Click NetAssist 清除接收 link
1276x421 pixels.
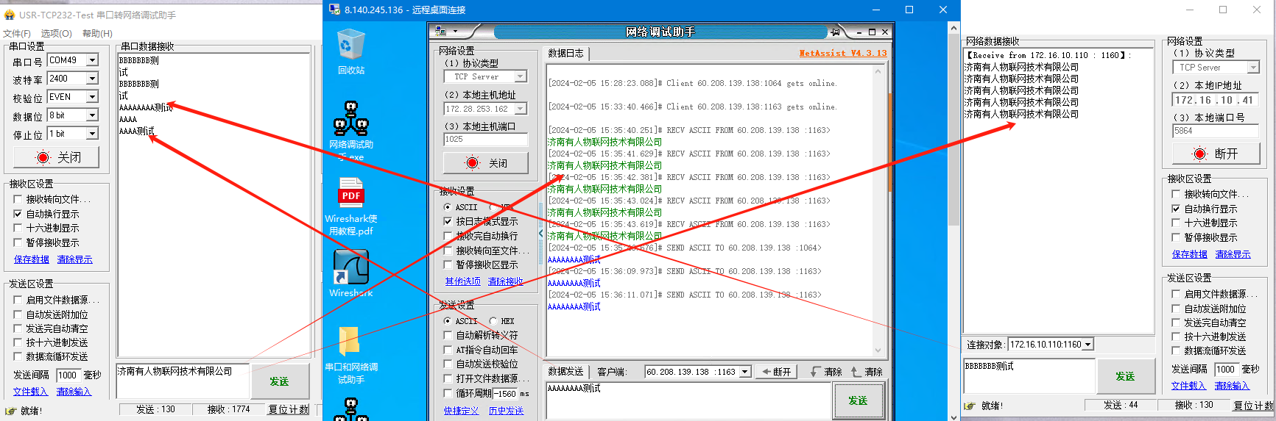point(506,281)
